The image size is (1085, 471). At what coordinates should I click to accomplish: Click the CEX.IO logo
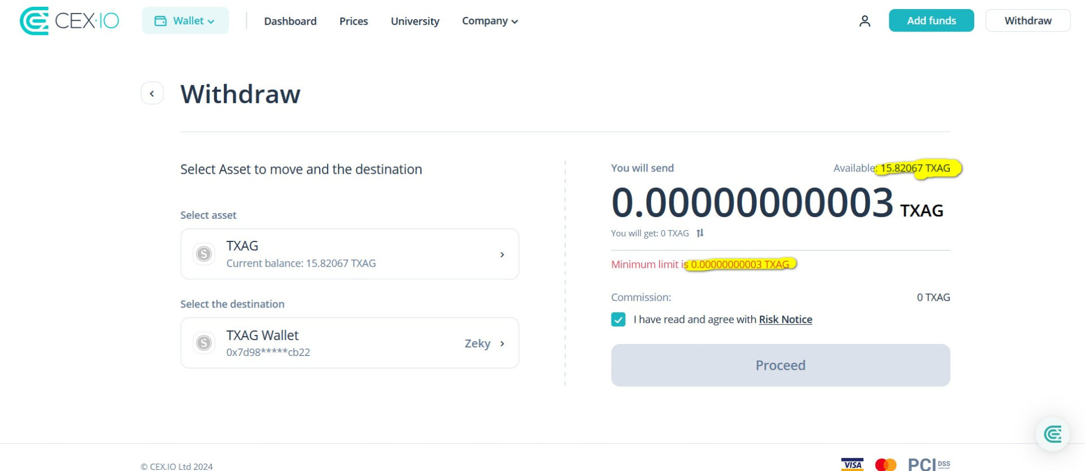(x=70, y=21)
